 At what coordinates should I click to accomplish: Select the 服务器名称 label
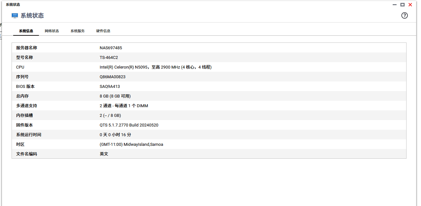tap(26, 48)
